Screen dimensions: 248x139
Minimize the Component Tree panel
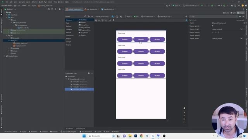click(x=92, y=73)
